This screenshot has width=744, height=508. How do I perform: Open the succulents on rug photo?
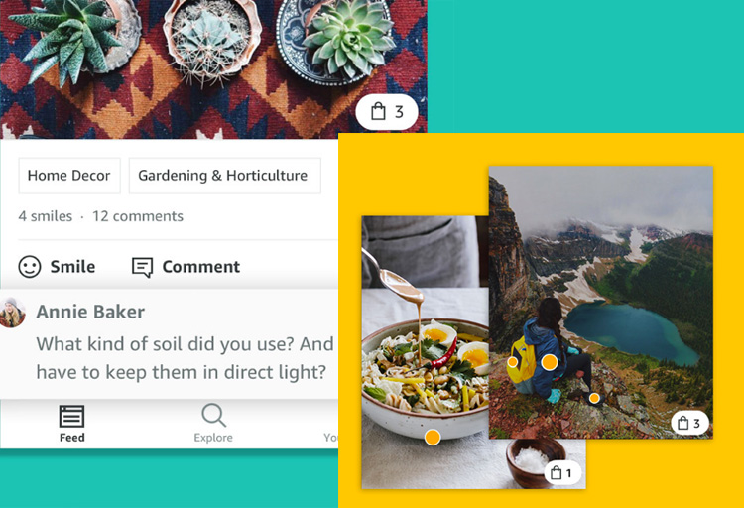213,69
